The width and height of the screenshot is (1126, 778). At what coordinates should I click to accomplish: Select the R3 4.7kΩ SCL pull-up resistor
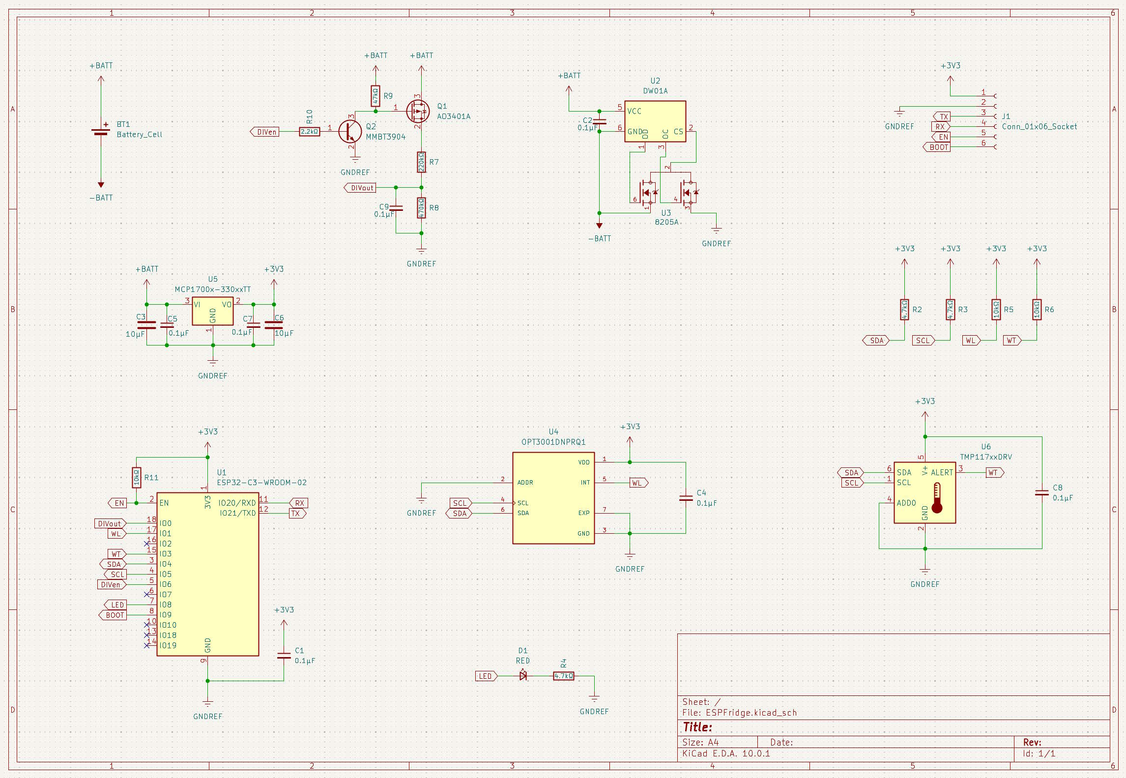[950, 310]
